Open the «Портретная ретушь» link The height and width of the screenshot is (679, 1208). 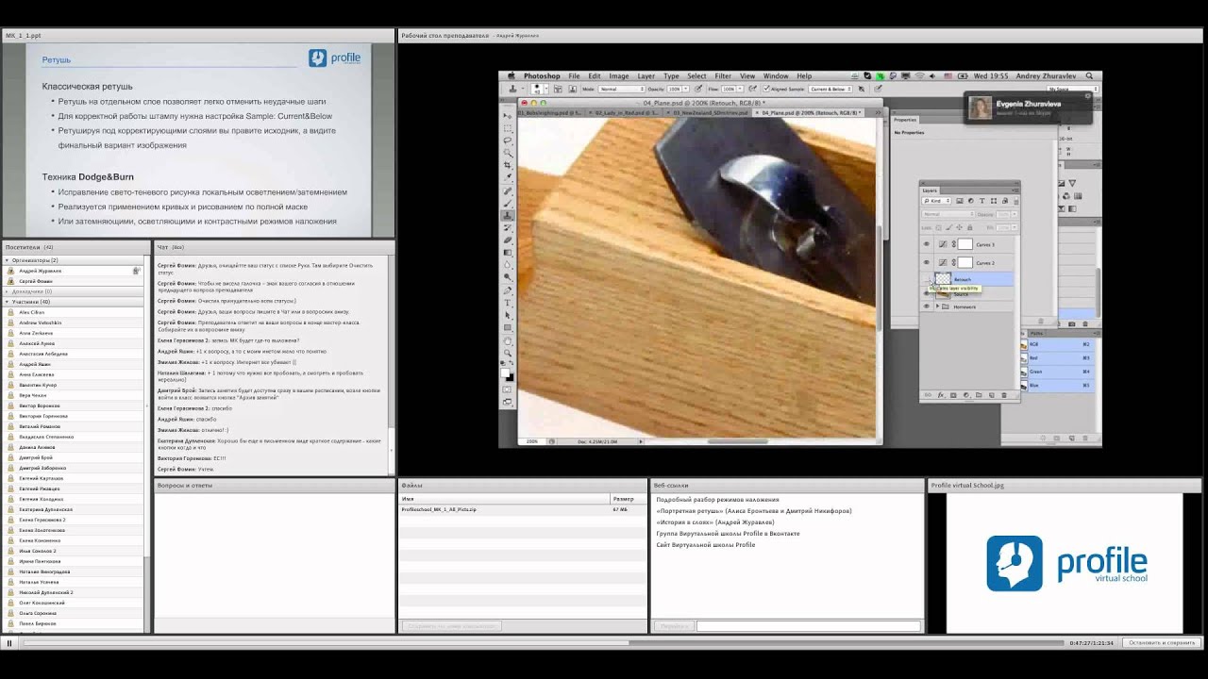[753, 511]
